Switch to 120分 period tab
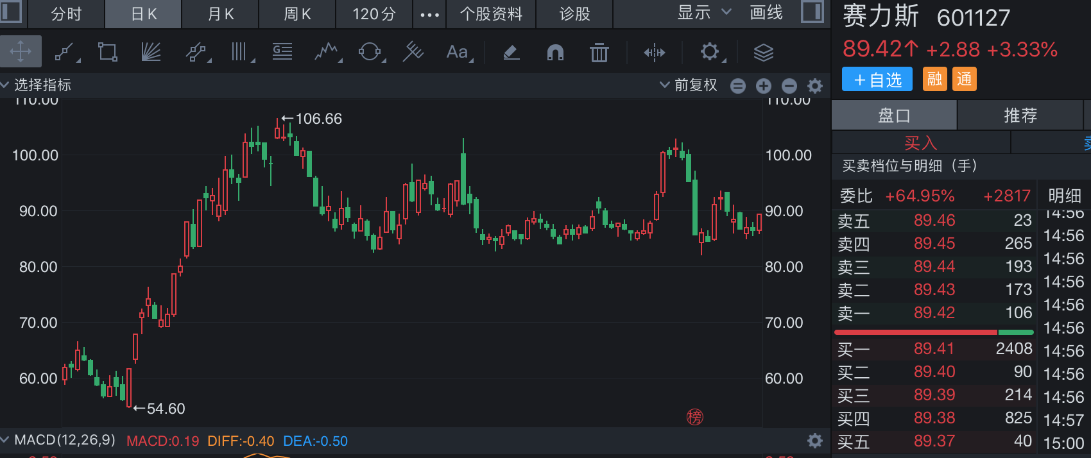The image size is (1091, 458). coord(374,14)
